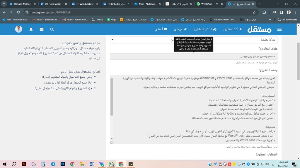This screenshot has width=300, height=168.
Task: Open Sticky Notes from taskbar
Action: point(130,164)
